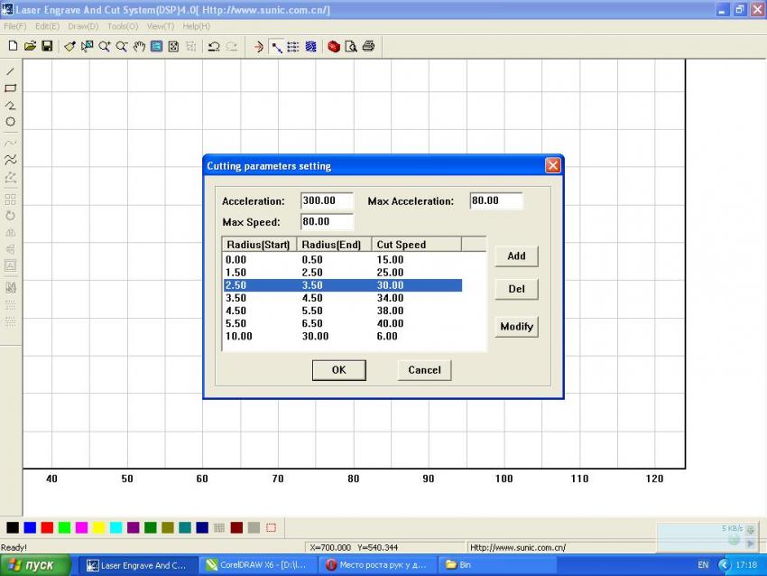Select the Line drawing tool

coord(11,71)
